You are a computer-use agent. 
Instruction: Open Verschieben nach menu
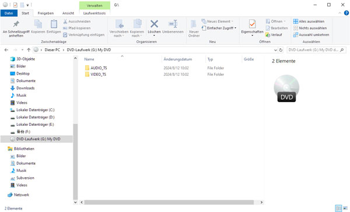pyautogui.click(x=119, y=29)
